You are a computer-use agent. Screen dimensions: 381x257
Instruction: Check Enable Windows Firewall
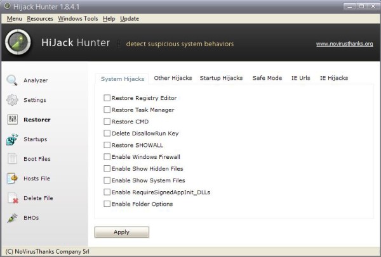[107, 157]
